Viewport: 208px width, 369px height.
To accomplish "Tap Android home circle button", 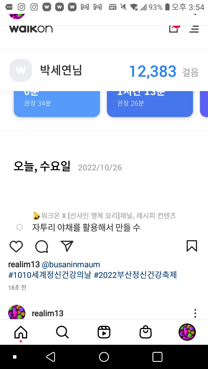I will (x=104, y=357).
